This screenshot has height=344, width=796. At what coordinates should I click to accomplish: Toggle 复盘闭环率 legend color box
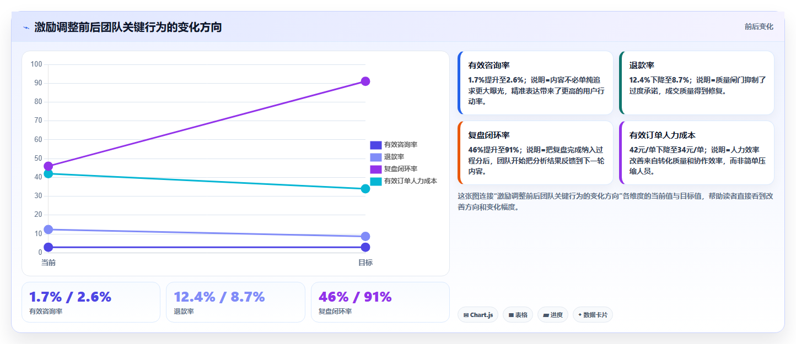(x=375, y=169)
